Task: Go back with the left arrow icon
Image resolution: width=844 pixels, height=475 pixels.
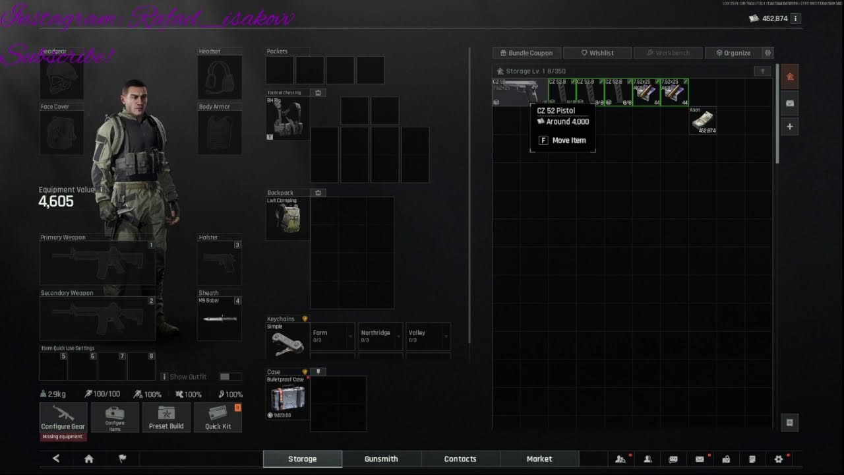Action: click(x=56, y=459)
